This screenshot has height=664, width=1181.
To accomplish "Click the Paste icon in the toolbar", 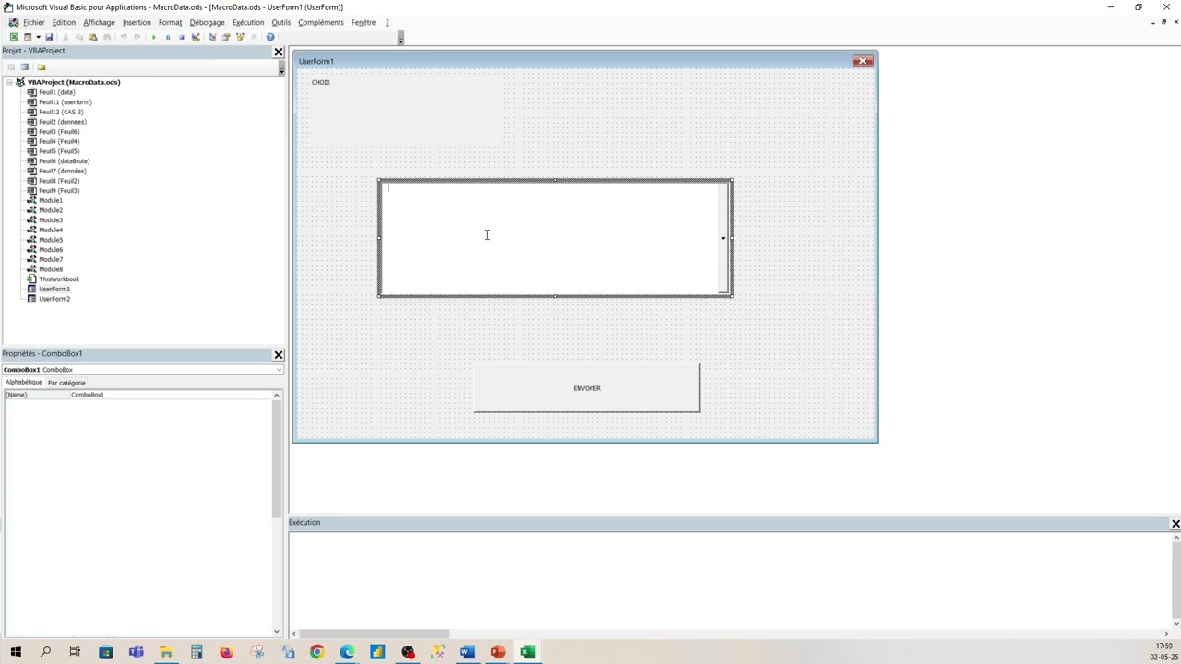I will (92, 37).
